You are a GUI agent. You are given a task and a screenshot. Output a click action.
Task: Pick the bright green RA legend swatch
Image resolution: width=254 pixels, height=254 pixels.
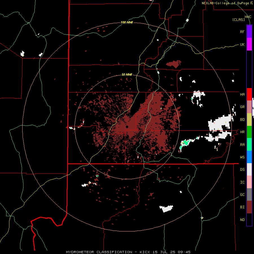249,144
